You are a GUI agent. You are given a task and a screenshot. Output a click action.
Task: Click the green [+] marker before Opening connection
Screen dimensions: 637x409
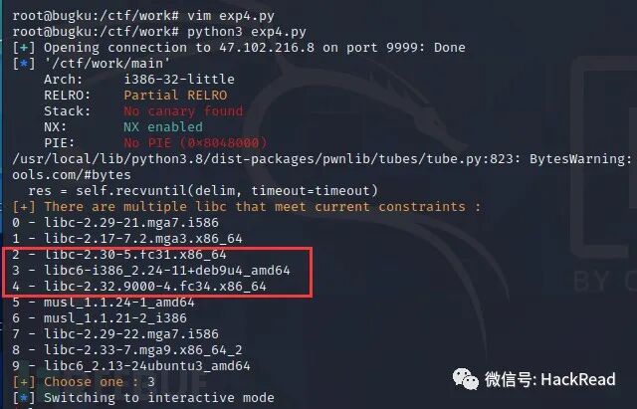coord(24,48)
